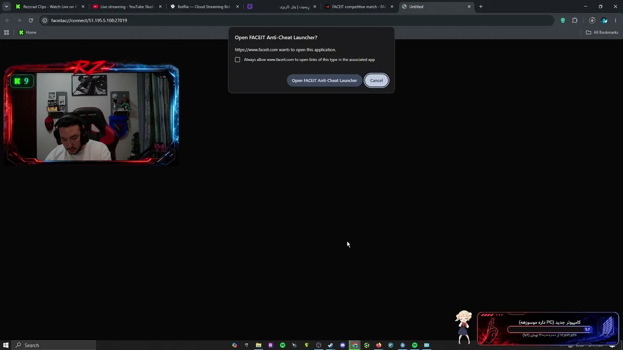Close the BotRix tab
The image size is (623, 350).
tap(237, 7)
